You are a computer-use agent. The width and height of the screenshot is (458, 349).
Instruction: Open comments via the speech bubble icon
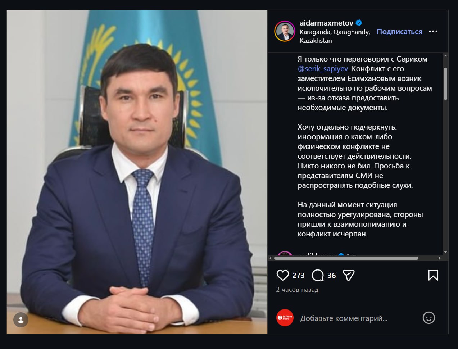point(318,275)
